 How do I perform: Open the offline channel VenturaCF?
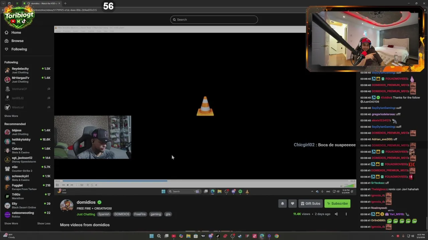[27, 89]
